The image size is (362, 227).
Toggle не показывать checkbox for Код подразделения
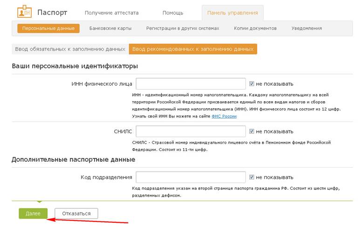coord(252,177)
